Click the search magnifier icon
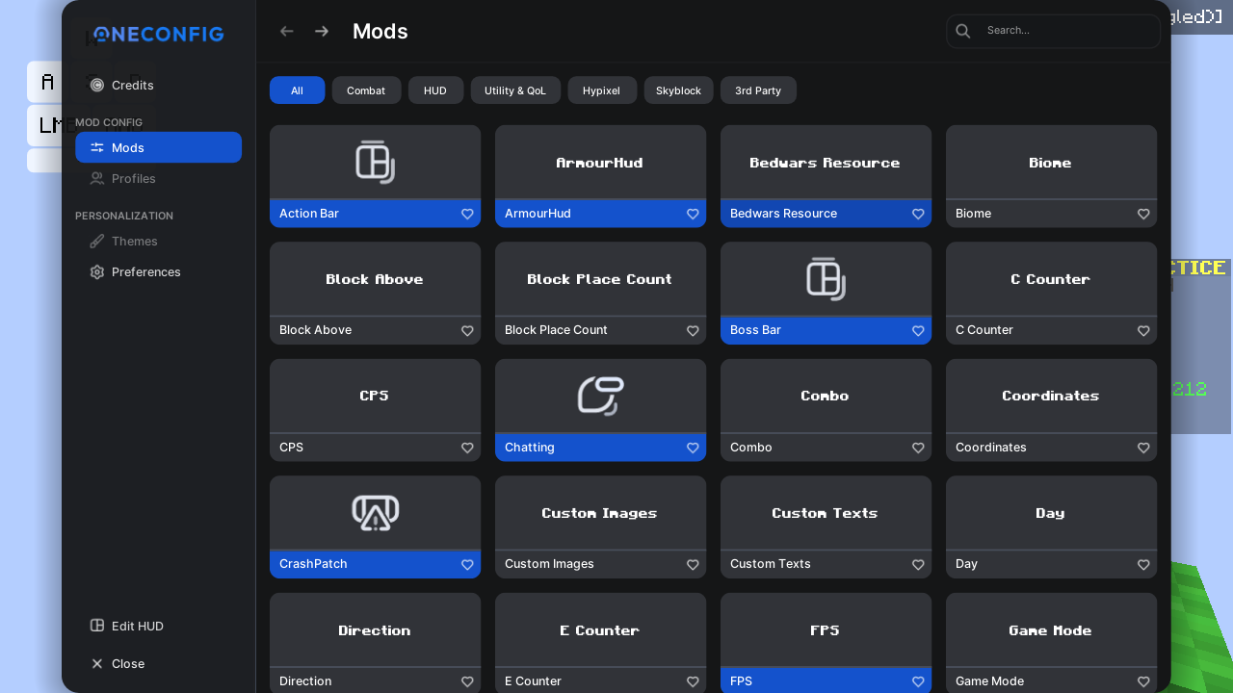The height and width of the screenshot is (693, 1233). (962, 31)
